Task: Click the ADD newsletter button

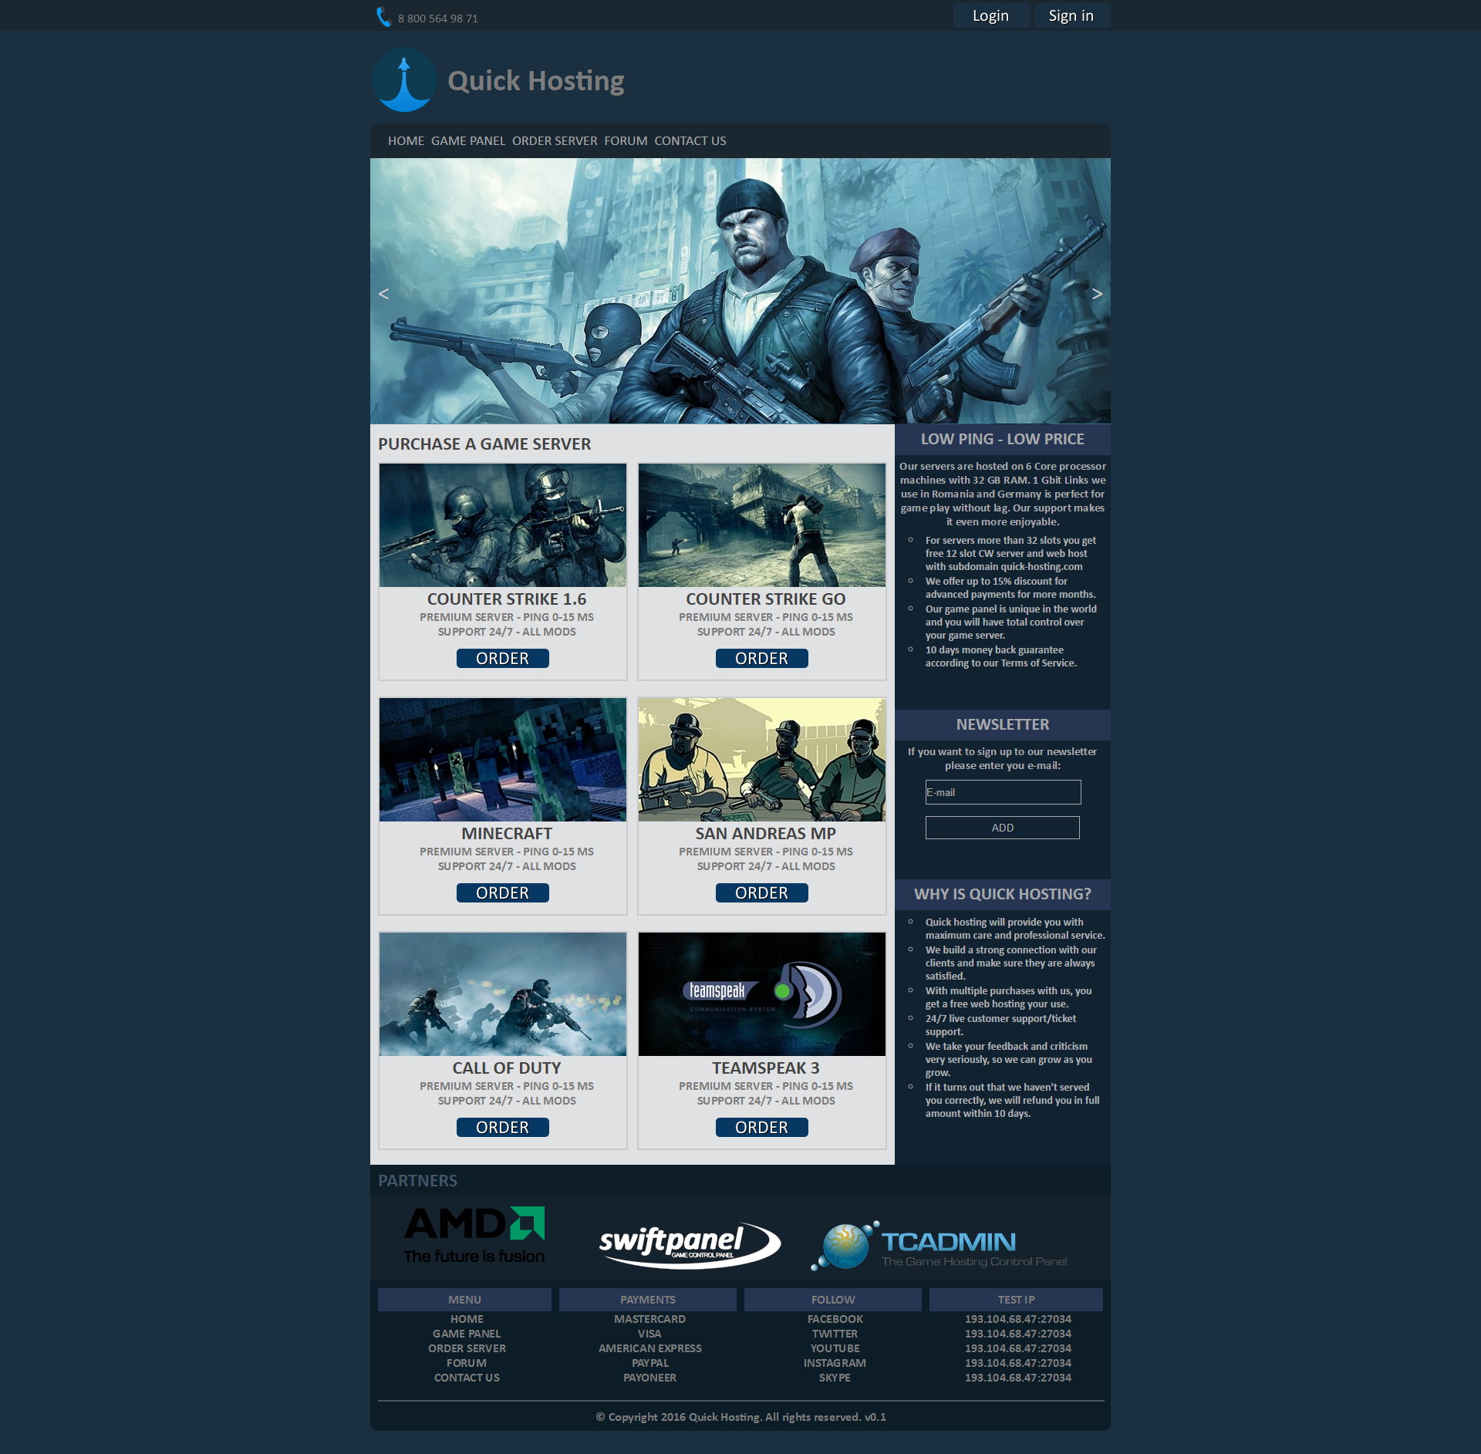Action: tap(1002, 828)
